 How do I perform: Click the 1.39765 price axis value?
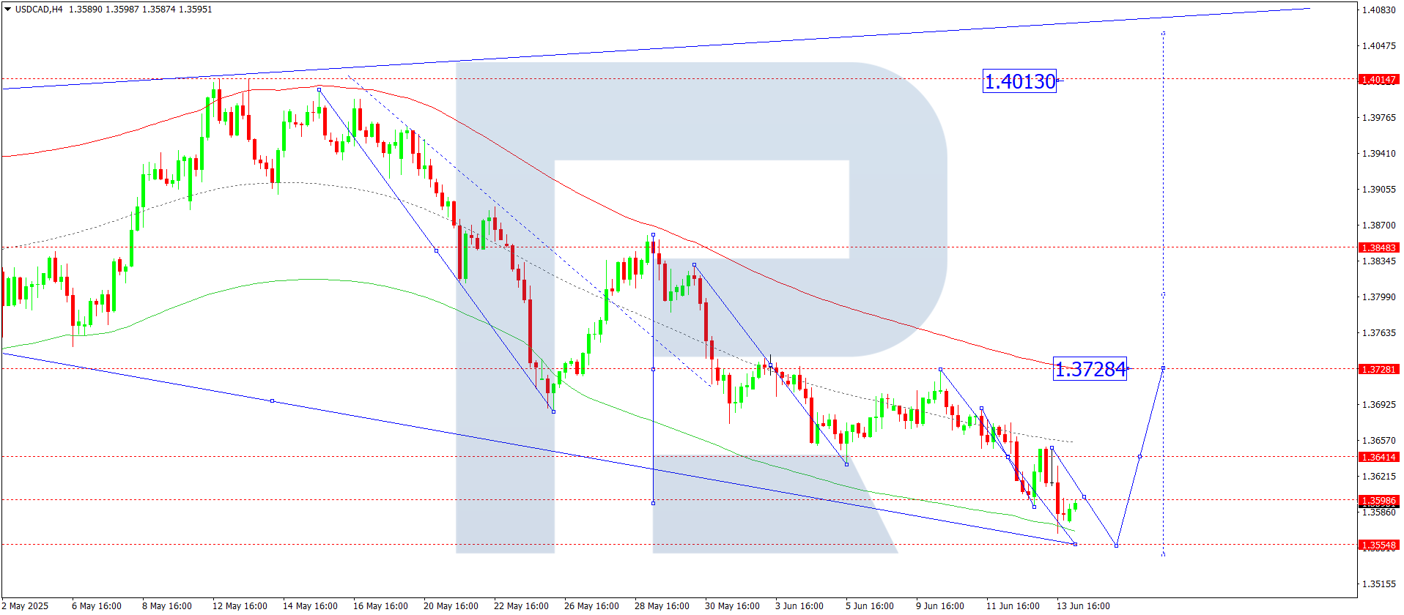click(x=1378, y=117)
